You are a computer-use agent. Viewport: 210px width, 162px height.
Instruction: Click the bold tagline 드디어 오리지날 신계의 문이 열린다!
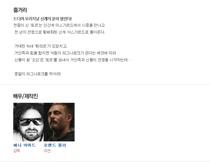pyautogui.click(x=43, y=19)
